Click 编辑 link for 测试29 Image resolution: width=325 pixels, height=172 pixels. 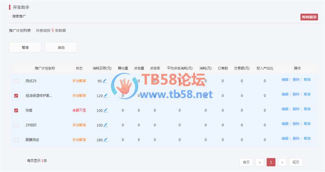click(x=285, y=80)
